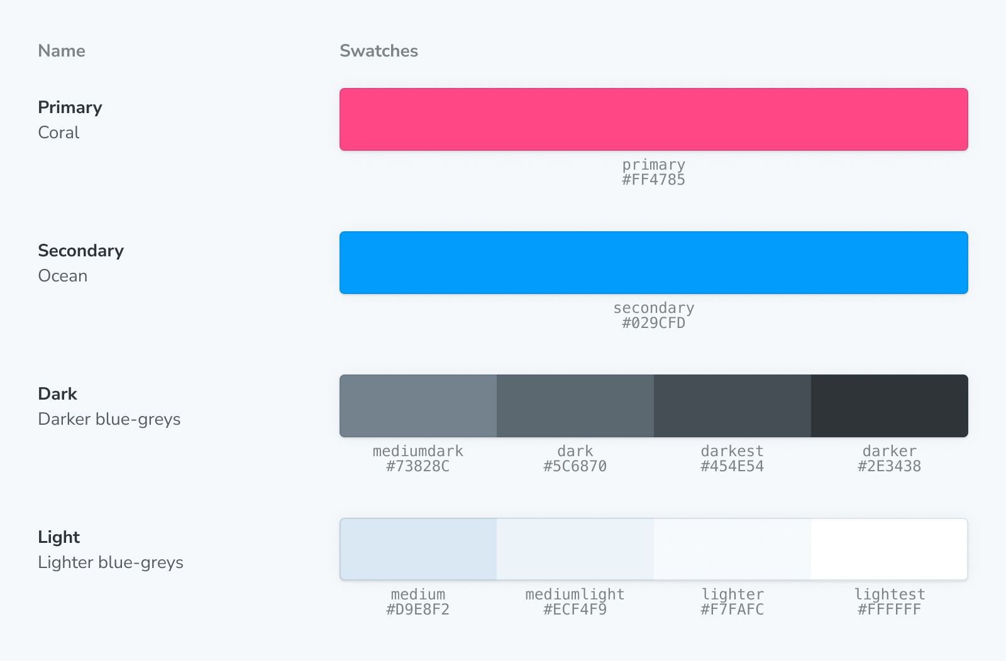Click the "Darker blue-greys" subtitle

[x=109, y=419]
